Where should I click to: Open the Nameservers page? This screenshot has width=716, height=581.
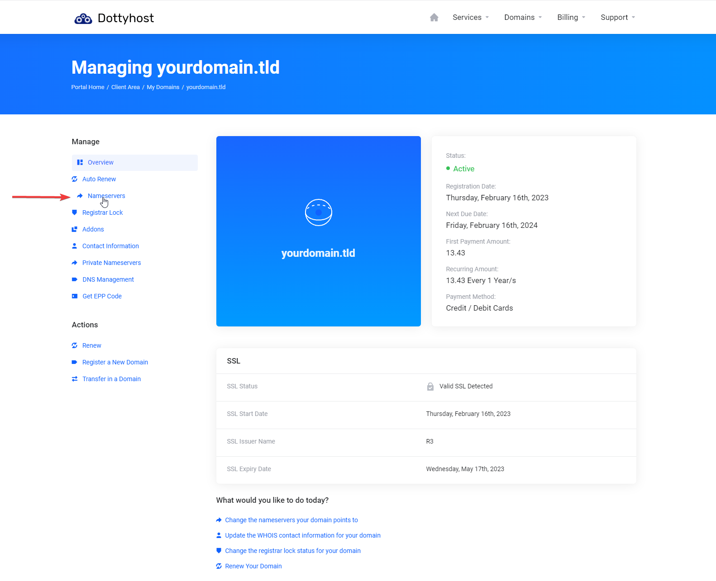tap(106, 196)
